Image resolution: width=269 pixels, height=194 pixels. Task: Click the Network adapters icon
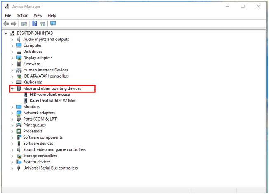[x=19, y=113]
